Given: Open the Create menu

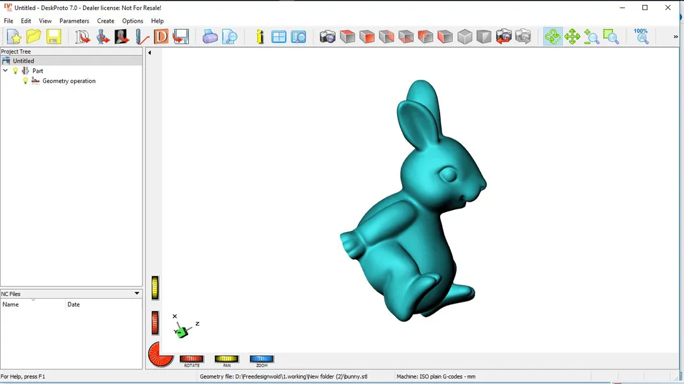Looking at the screenshot, I should [x=105, y=21].
